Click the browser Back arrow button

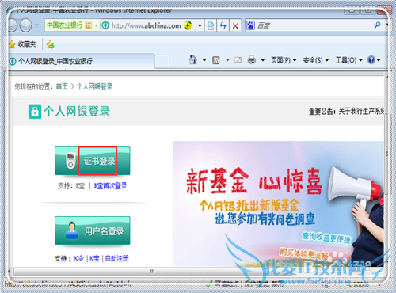(13, 25)
